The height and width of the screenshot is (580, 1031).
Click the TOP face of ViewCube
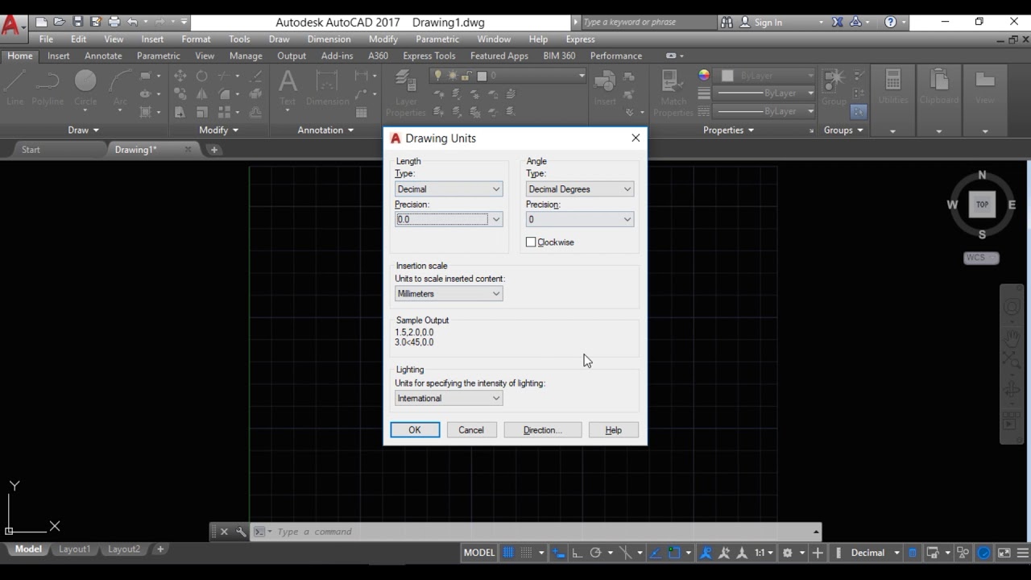tap(982, 205)
